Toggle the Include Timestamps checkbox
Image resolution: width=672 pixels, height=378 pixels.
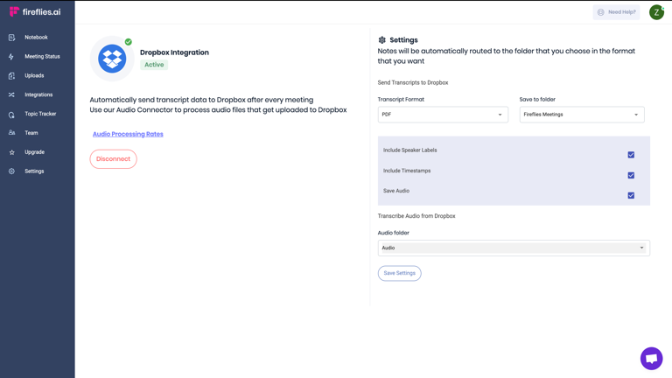(631, 175)
